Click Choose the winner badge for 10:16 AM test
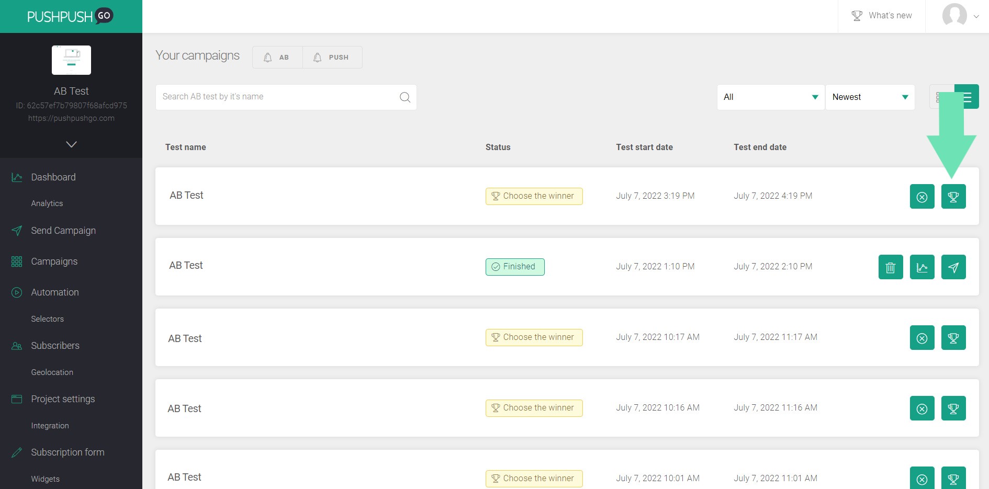This screenshot has height=489, width=989. (534, 408)
